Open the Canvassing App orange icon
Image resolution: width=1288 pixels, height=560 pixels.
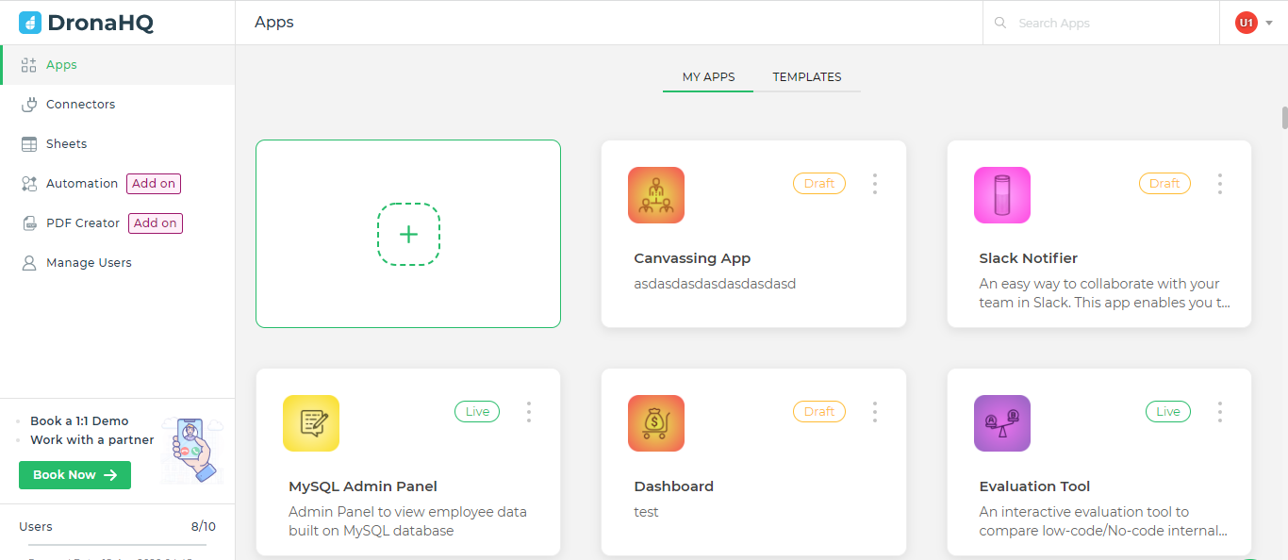(656, 195)
